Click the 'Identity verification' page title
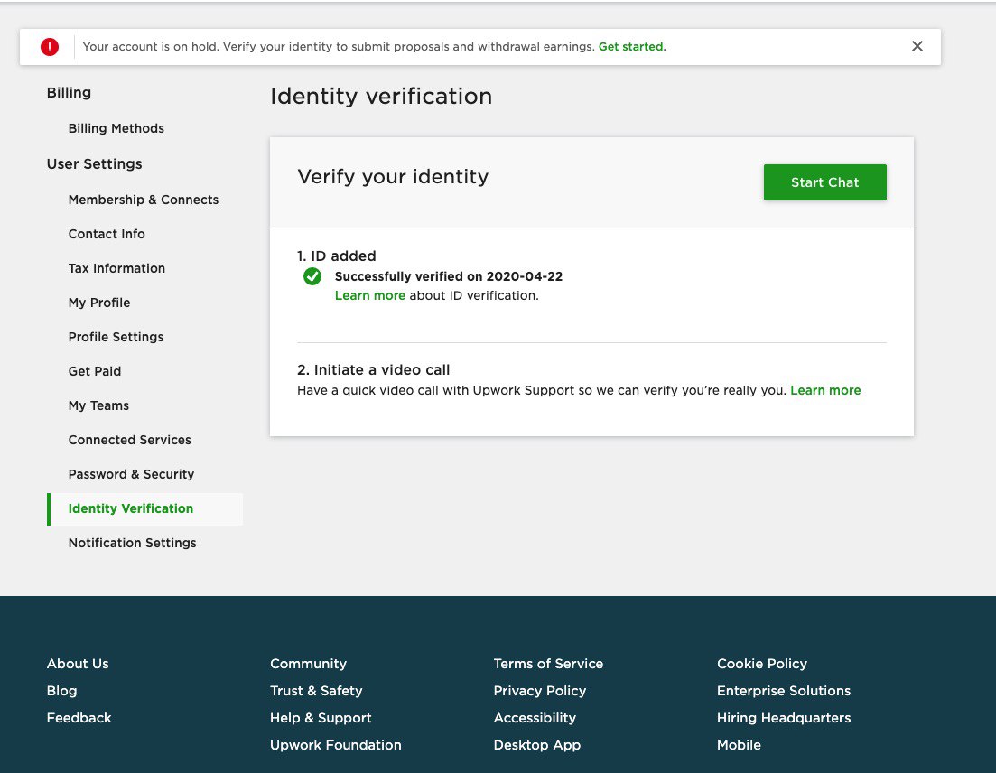996x773 pixels. pyautogui.click(x=381, y=97)
